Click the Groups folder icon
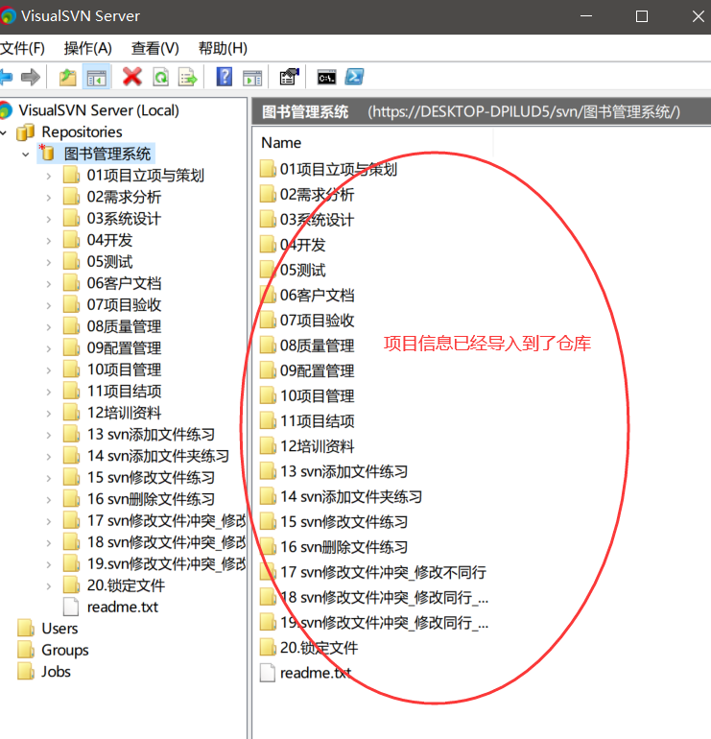The image size is (711, 739). [x=26, y=650]
